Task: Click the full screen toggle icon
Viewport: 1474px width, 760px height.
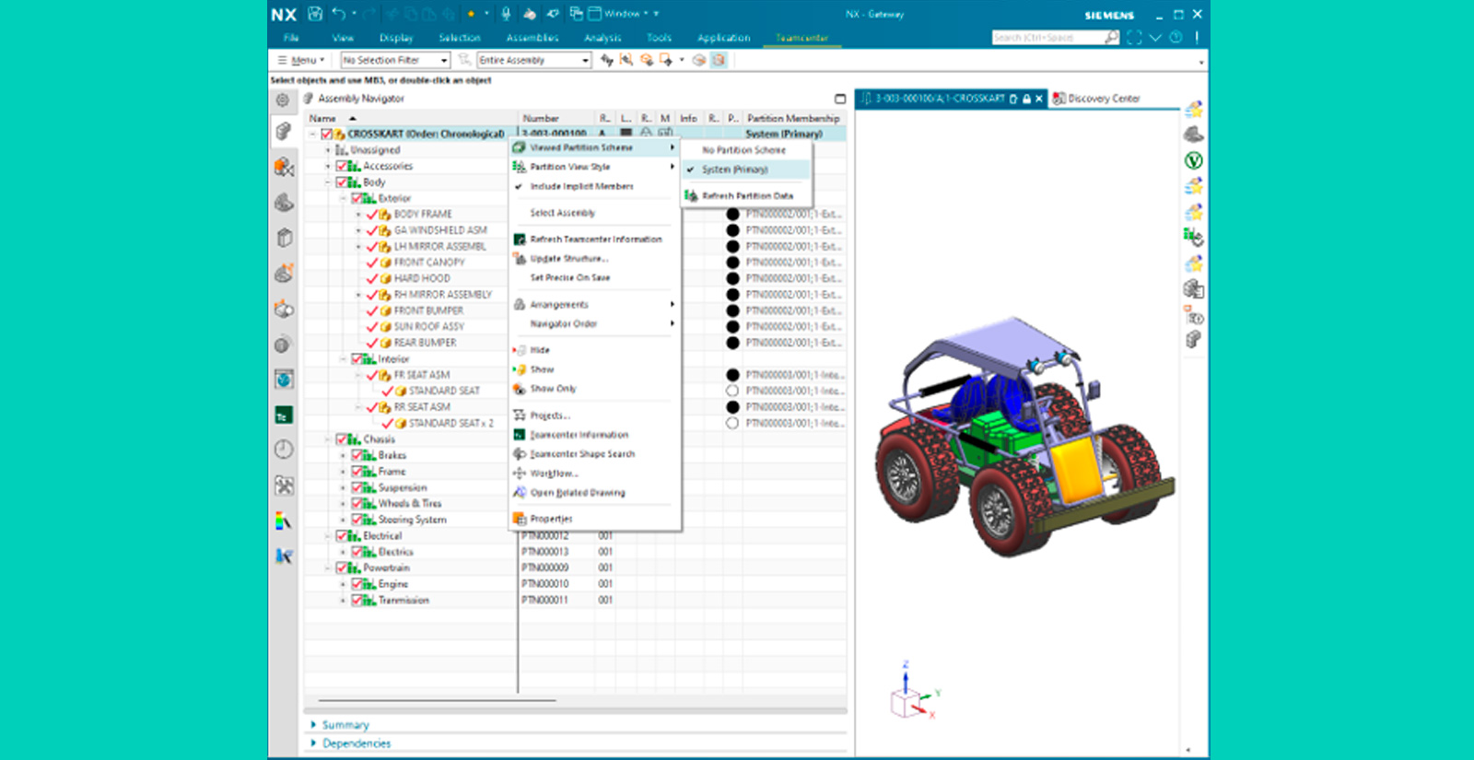Action: (1134, 38)
